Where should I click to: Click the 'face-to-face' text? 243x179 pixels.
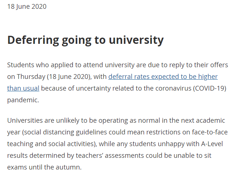210,132
